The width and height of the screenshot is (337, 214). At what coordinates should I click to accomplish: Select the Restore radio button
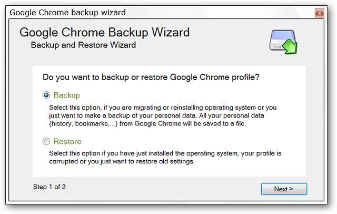46,141
